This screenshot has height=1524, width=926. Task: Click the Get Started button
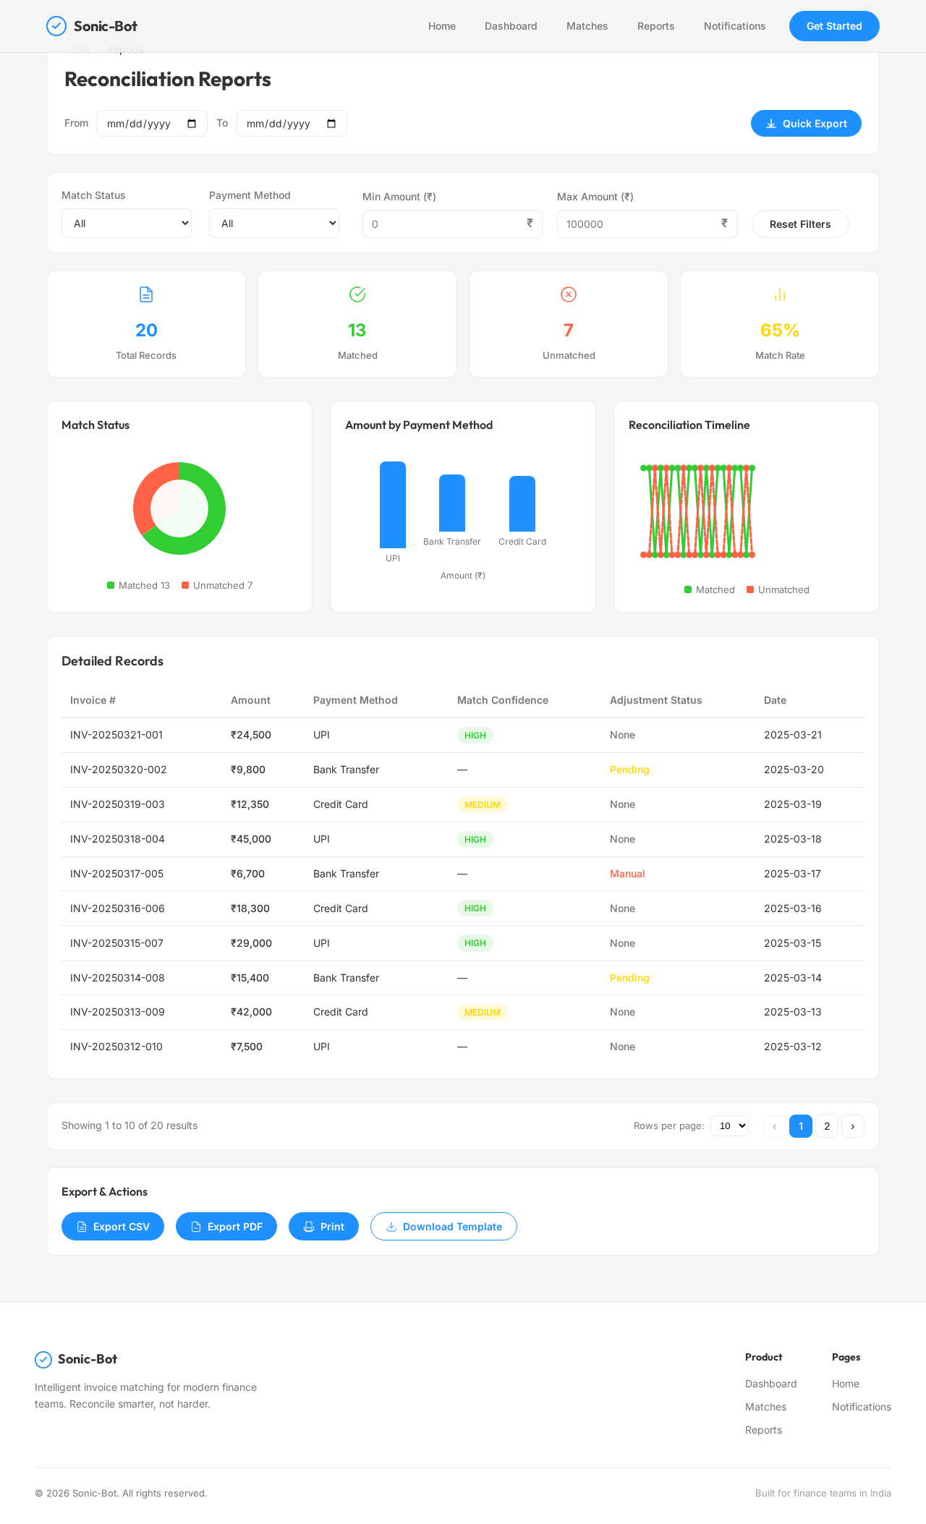[x=834, y=26]
